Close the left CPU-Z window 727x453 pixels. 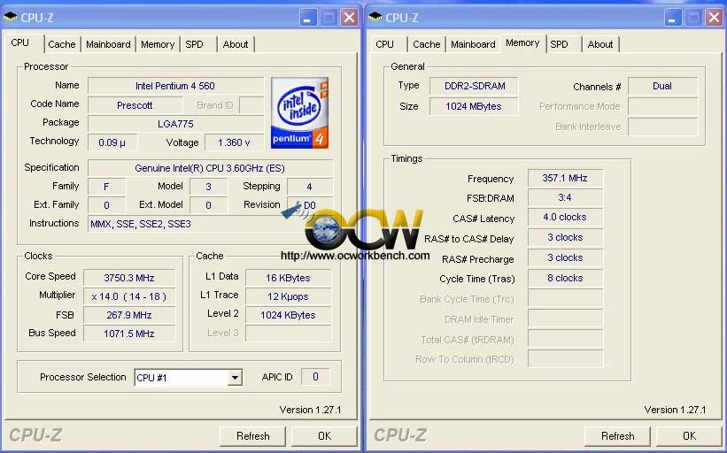tap(350, 18)
